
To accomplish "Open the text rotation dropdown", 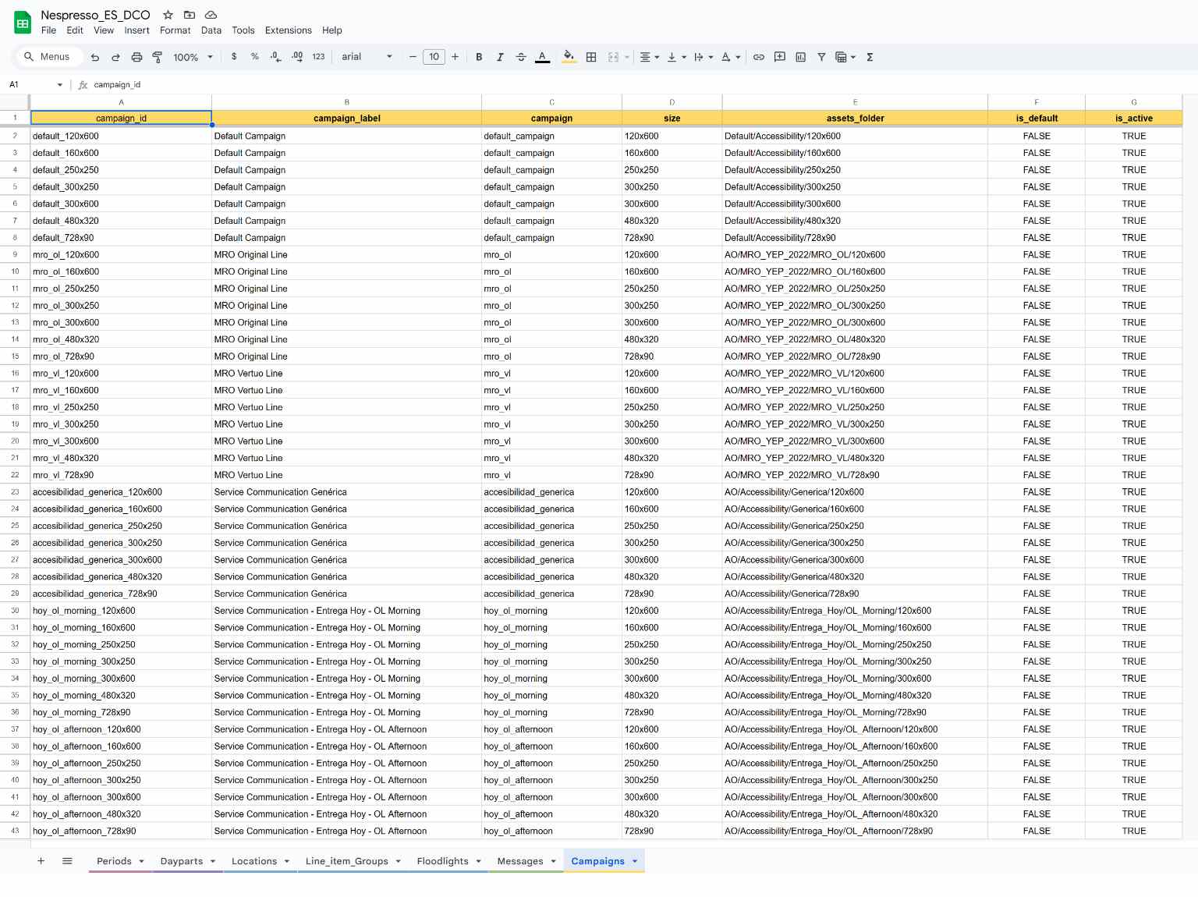I will click(x=731, y=57).
